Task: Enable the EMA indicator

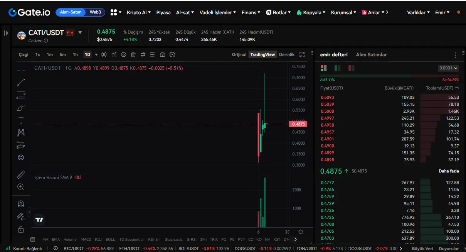Action: pos(56,239)
